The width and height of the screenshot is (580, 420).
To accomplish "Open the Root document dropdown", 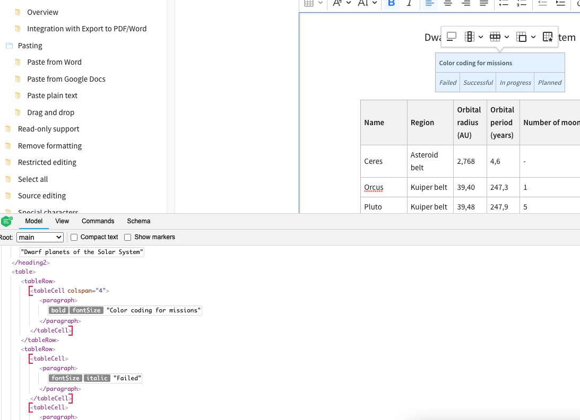I will [x=40, y=237].
